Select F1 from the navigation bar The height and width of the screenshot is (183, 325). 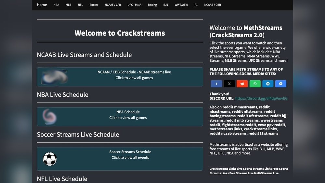[x=196, y=5]
